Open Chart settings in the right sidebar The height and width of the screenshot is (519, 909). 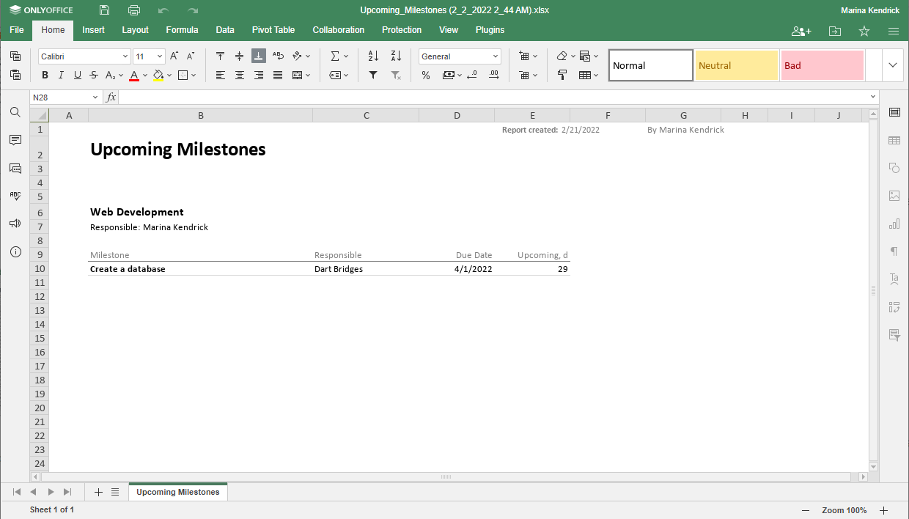click(894, 224)
